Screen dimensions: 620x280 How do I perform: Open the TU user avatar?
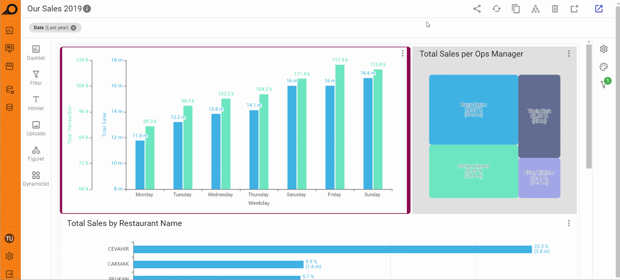pyautogui.click(x=10, y=239)
